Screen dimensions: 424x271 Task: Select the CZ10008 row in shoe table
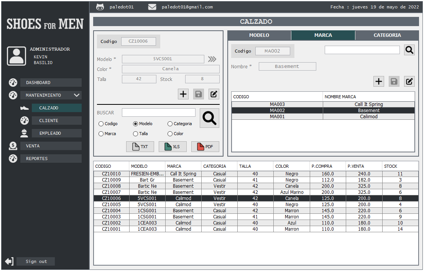point(256,186)
